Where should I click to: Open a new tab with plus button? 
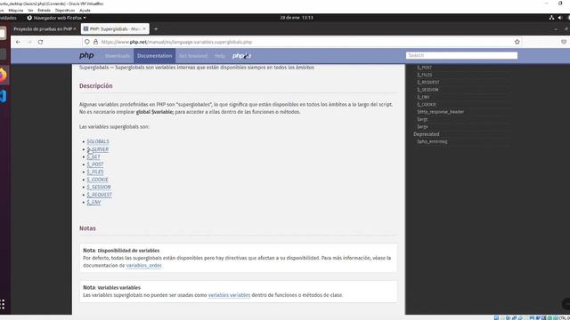tap(156, 29)
